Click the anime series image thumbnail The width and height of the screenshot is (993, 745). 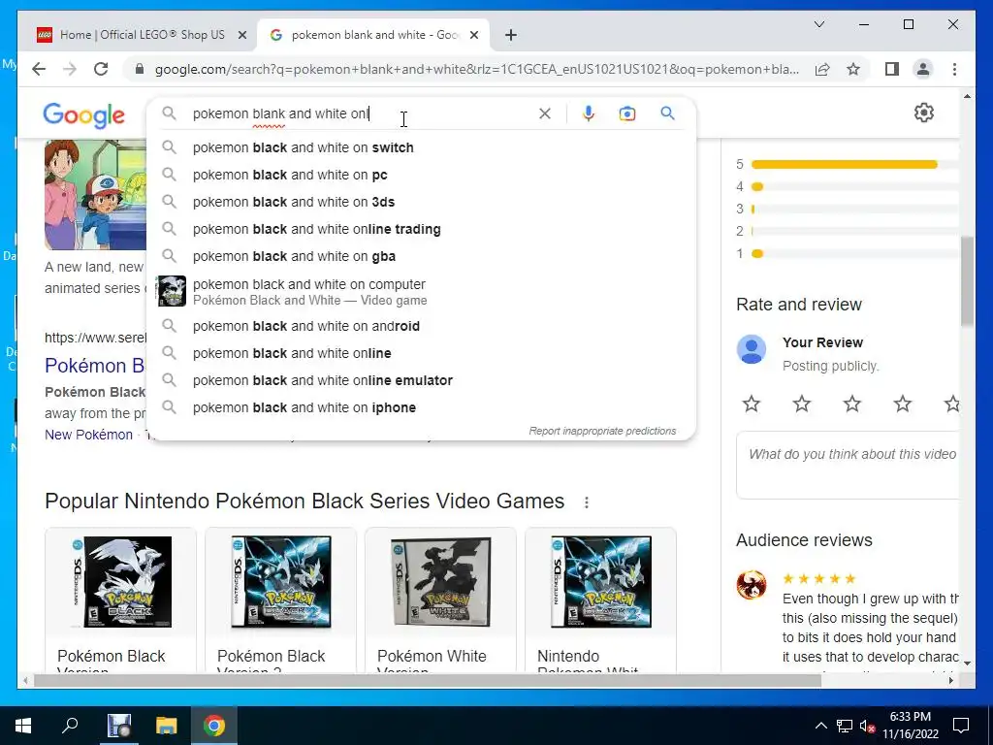(x=96, y=194)
